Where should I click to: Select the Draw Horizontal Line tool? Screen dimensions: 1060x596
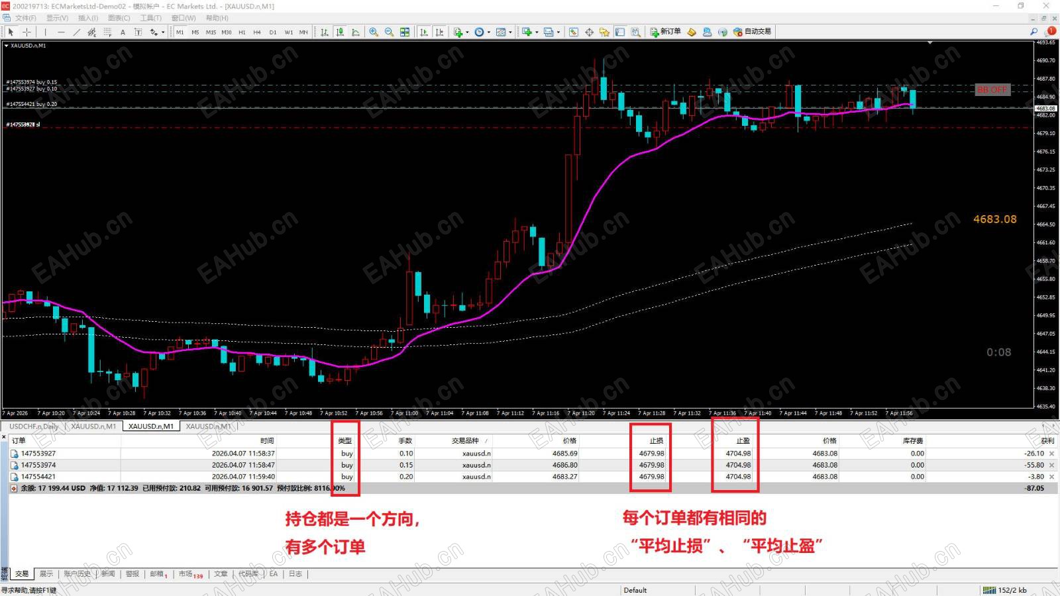coord(61,32)
